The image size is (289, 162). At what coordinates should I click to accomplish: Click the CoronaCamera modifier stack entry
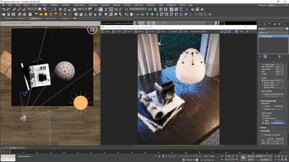click(x=273, y=36)
